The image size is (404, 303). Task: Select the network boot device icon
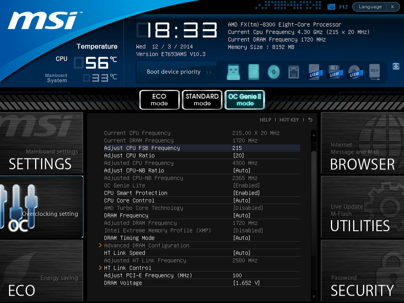coord(294,72)
